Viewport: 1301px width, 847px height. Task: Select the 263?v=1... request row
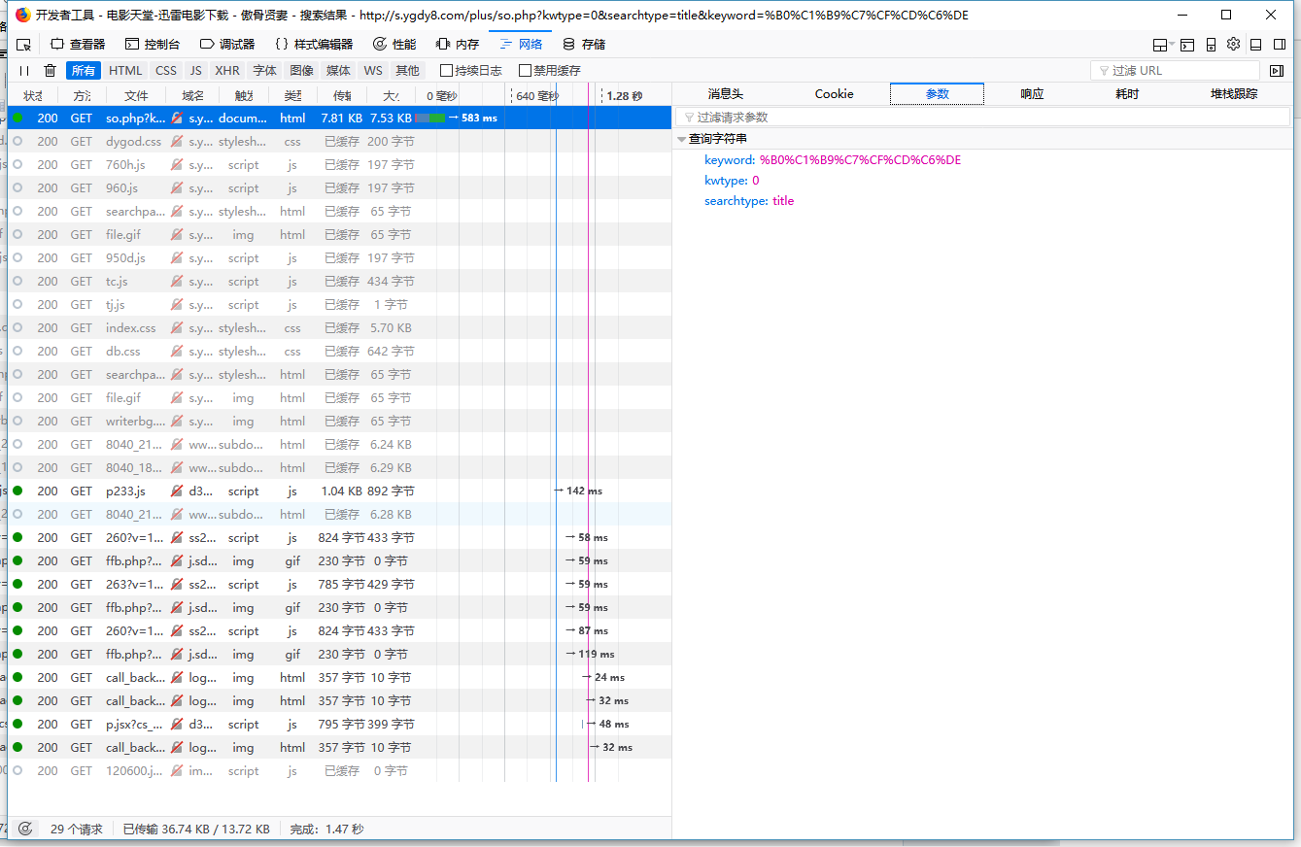pos(339,584)
